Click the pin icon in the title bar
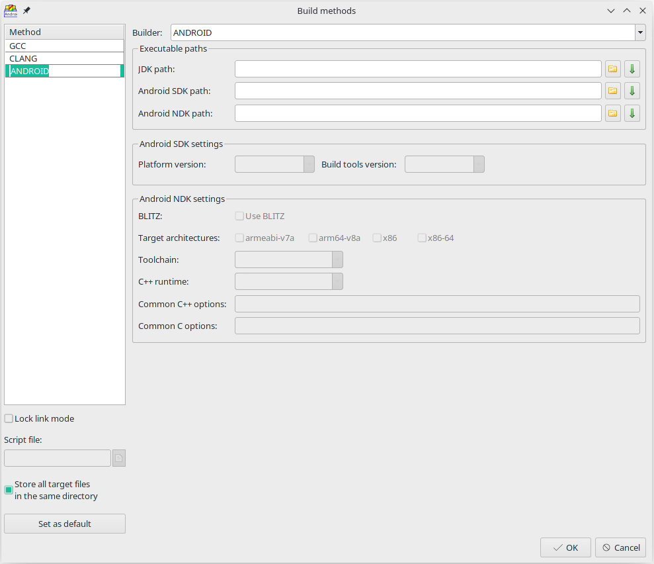 pyautogui.click(x=26, y=11)
